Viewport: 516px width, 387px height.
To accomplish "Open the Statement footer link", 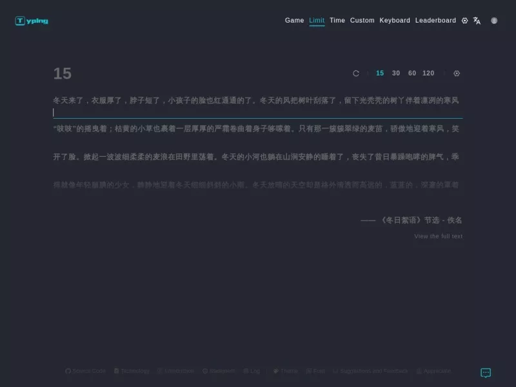I will pos(219,371).
